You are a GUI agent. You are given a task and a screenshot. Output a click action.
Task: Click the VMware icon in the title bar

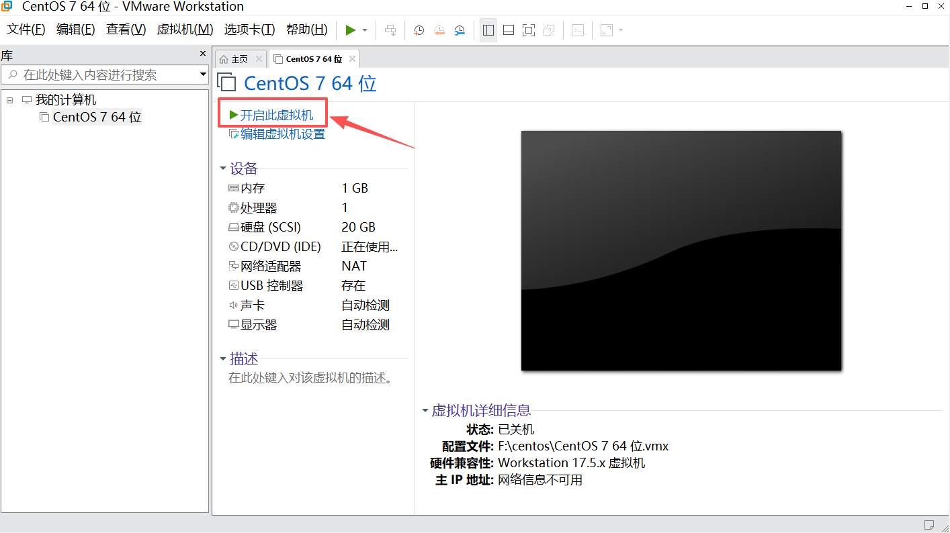(x=6, y=7)
